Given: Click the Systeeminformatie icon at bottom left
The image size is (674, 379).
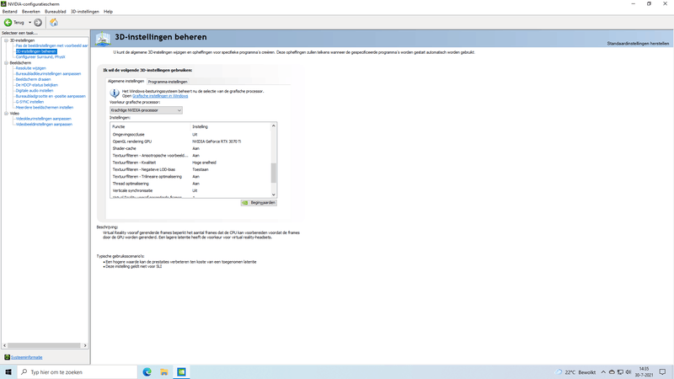Looking at the screenshot, I should [x=7, y=357].
